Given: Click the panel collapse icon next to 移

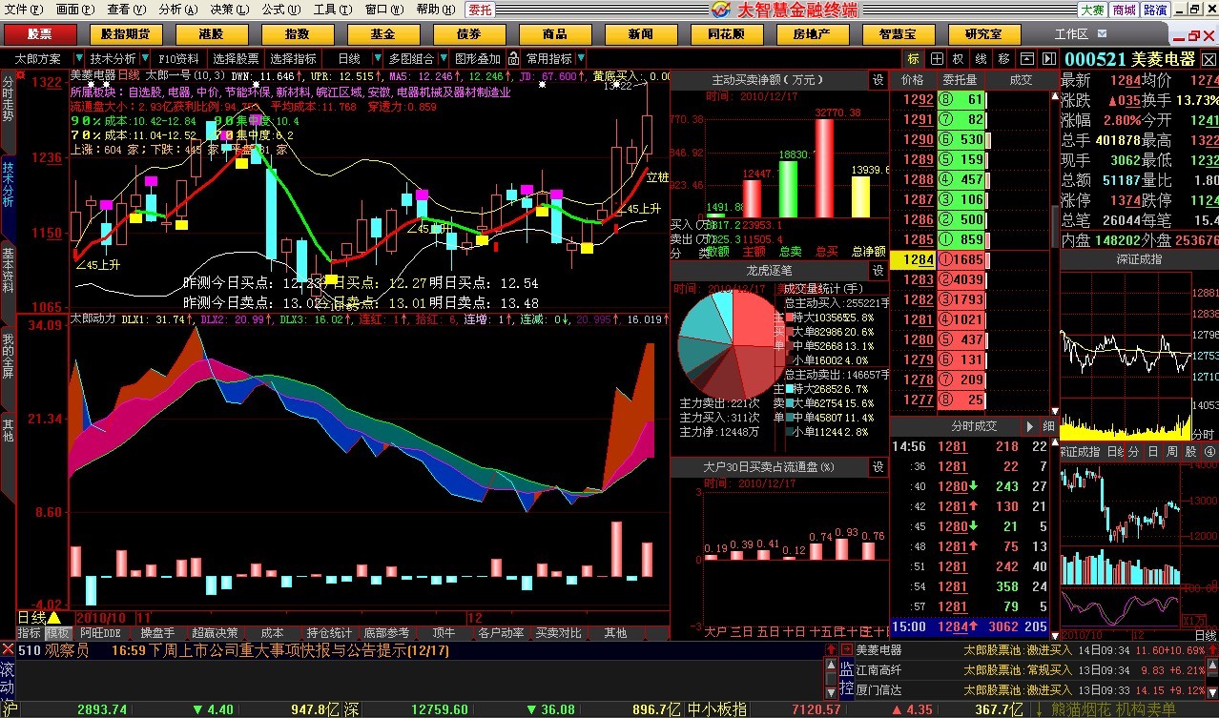Looking at the screenshot, I should pyautogui.click(x=1025, y=58).
